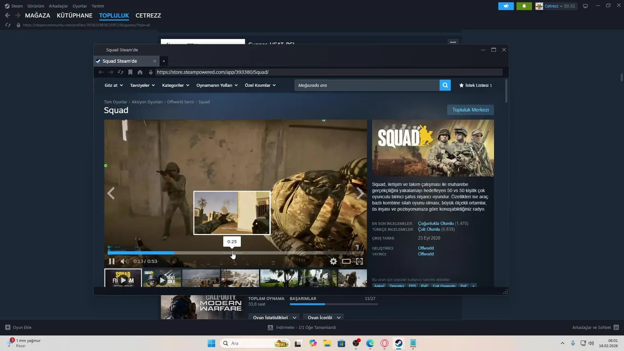The image size is (624, 351).
Task: Add a tag with the plus button
Action: pyautogui.click(x=473, y=286)
